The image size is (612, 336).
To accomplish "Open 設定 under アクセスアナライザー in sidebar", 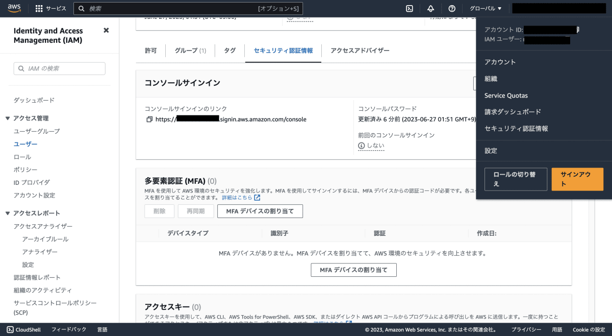I will pyautogui.click(x=28, y=265).
